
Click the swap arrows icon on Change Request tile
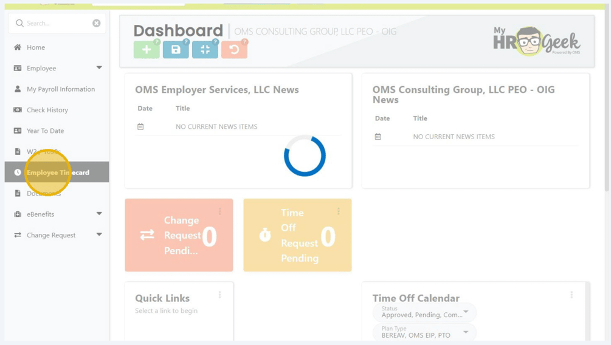[147, 235]
